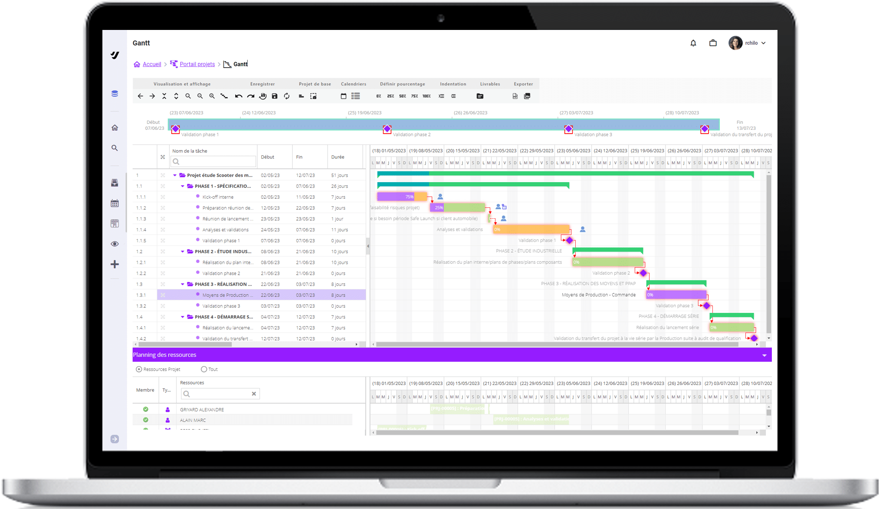Save the Gantt with the floppy disk icon
The width and height of the screenshot is (879, 509).
(275, 96)
